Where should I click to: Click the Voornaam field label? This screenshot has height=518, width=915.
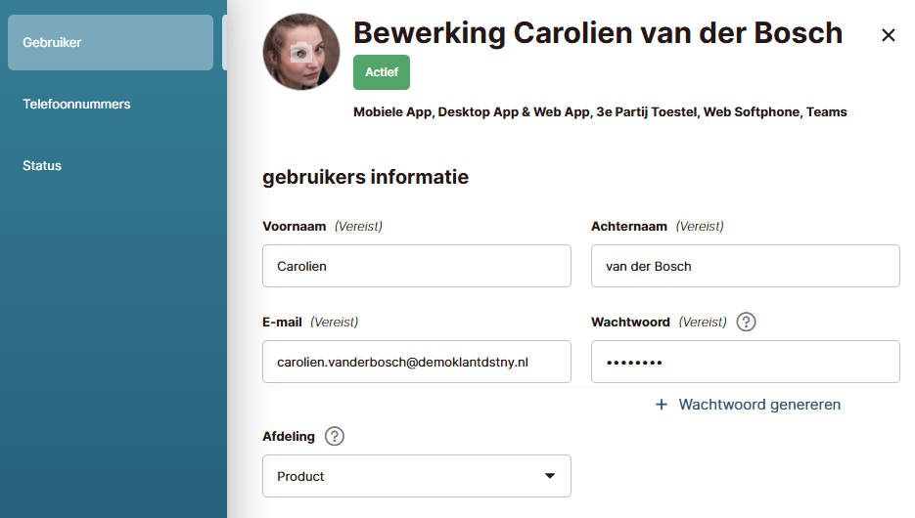(294, 226)
